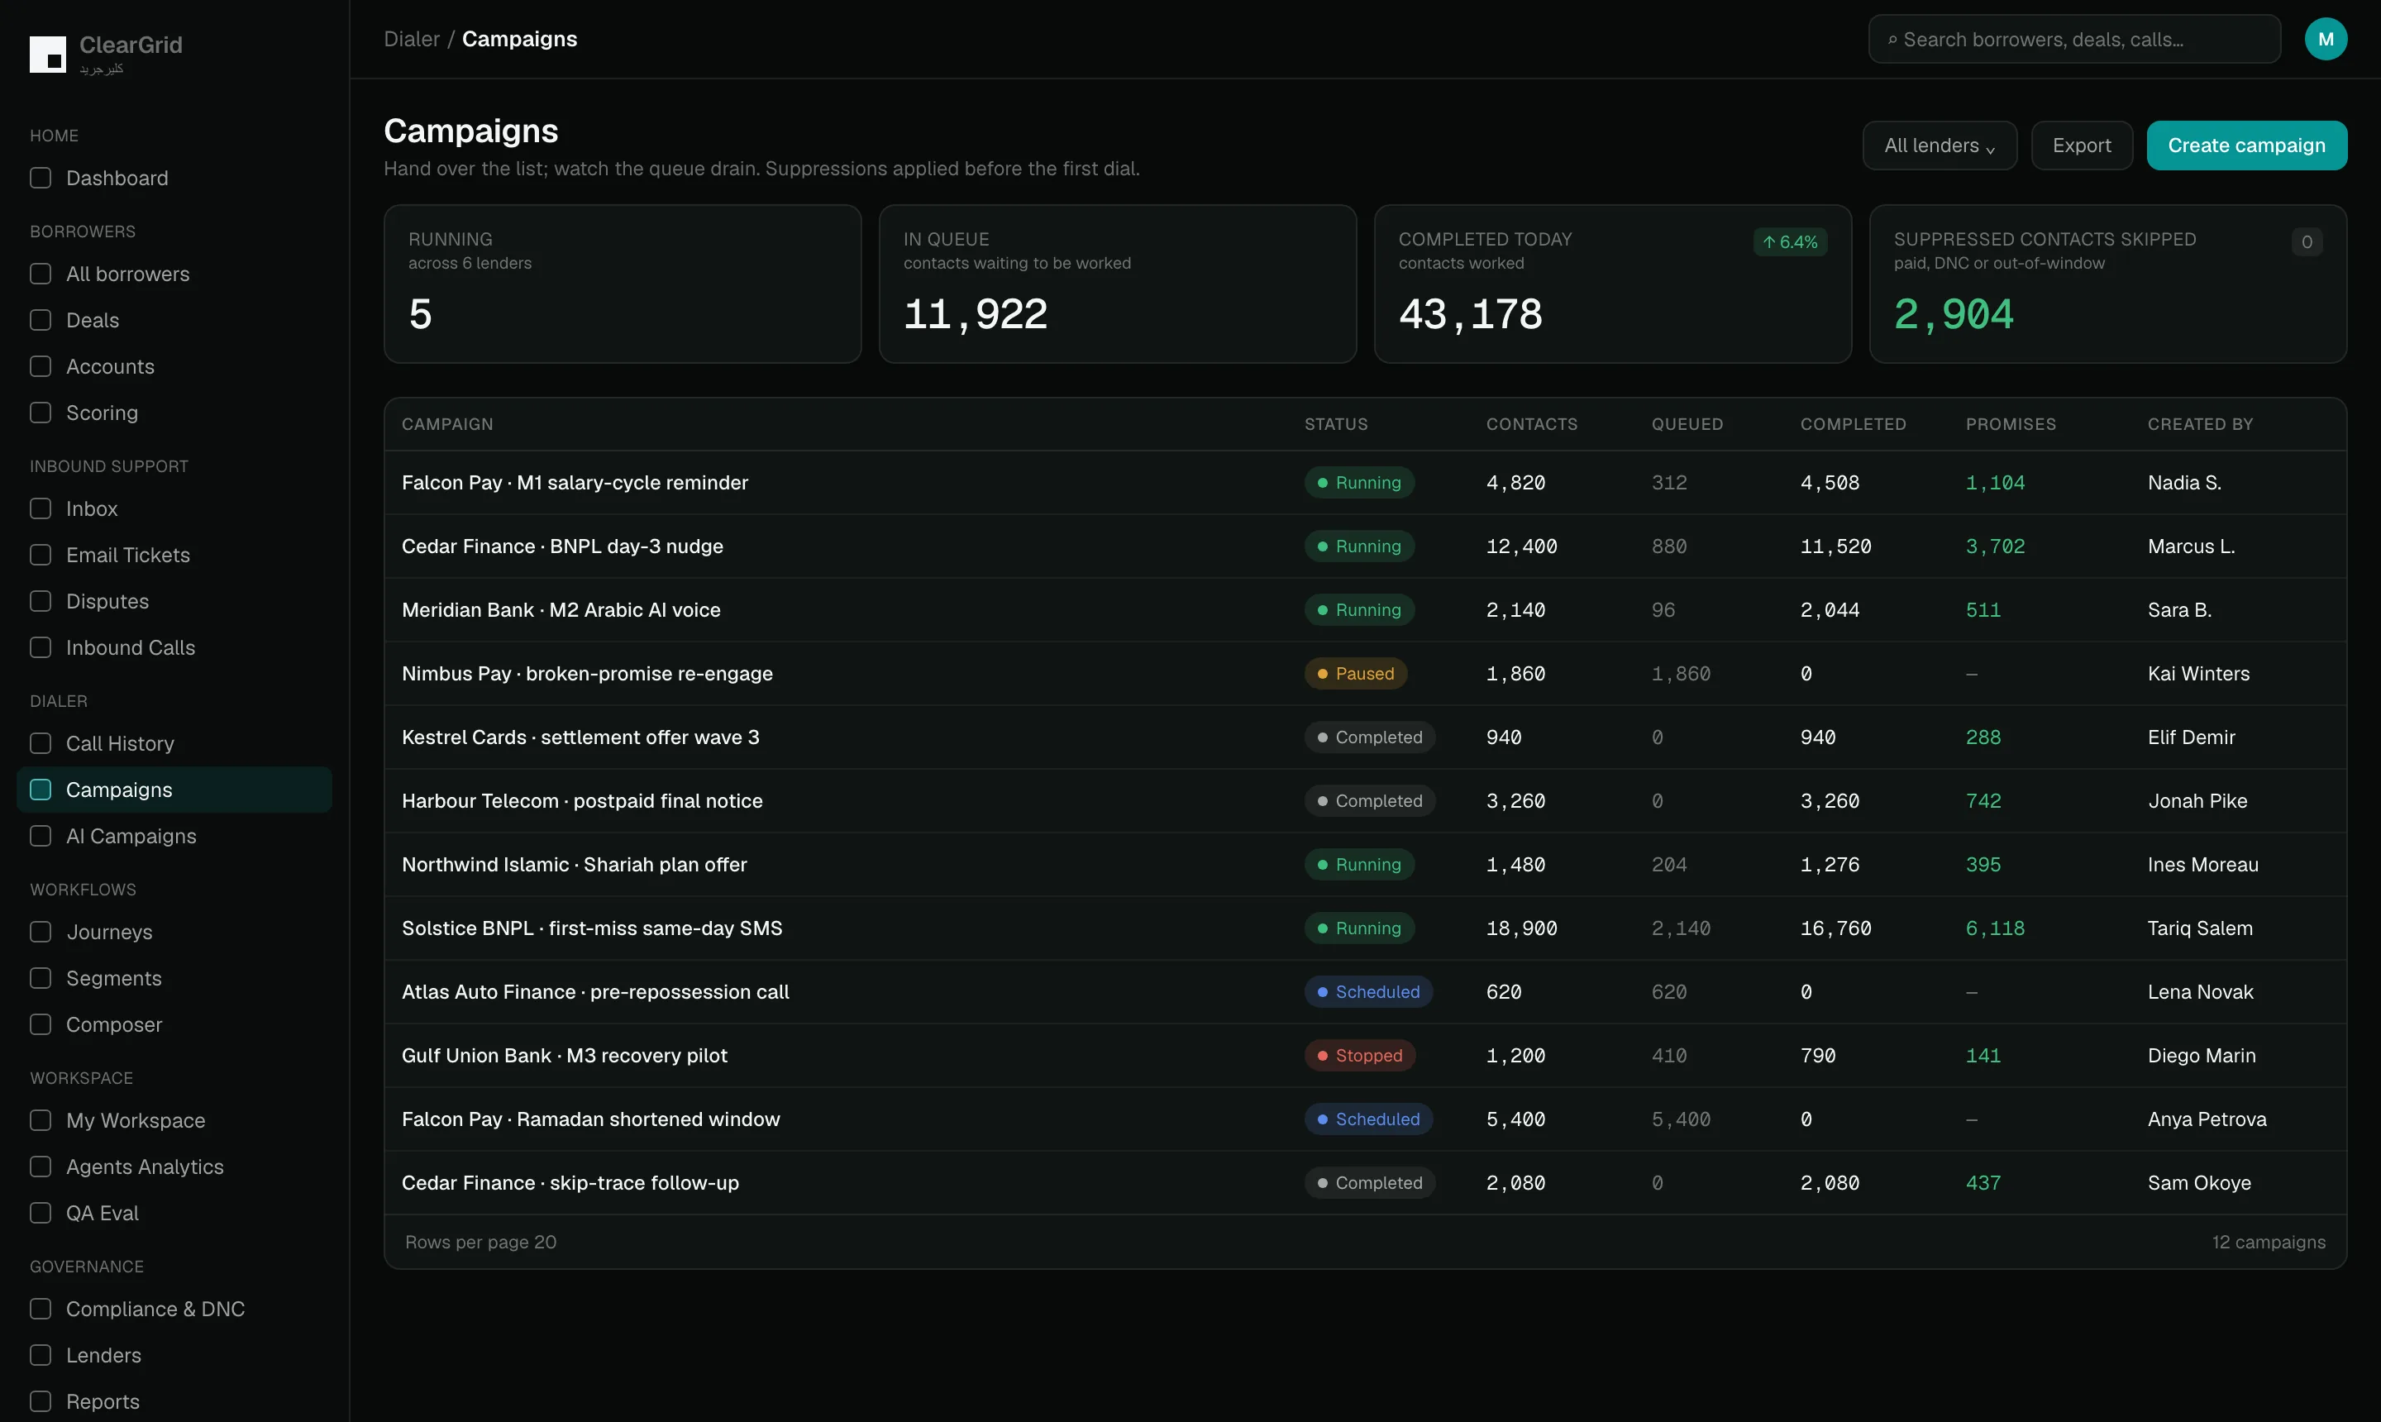Open the Inbox menu label
This screenshot has width=2381, height=1422.
(92, 508)
